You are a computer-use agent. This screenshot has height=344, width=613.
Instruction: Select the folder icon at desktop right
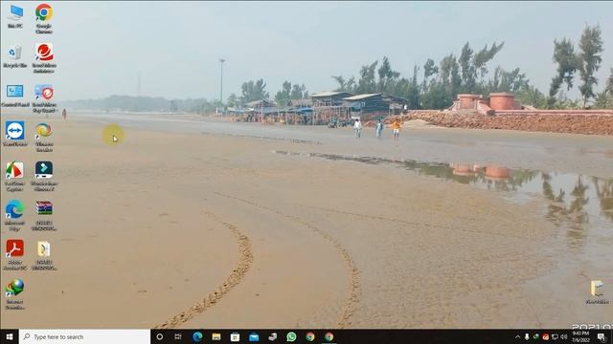click(597, 292)
